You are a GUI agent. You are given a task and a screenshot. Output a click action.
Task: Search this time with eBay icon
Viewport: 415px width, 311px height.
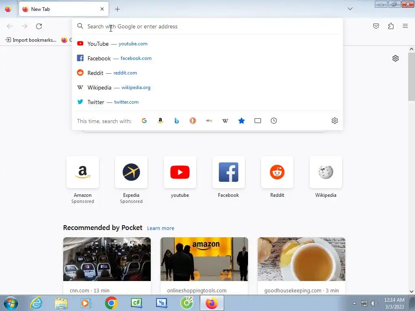pyautogui.click(x=209, y=121)
